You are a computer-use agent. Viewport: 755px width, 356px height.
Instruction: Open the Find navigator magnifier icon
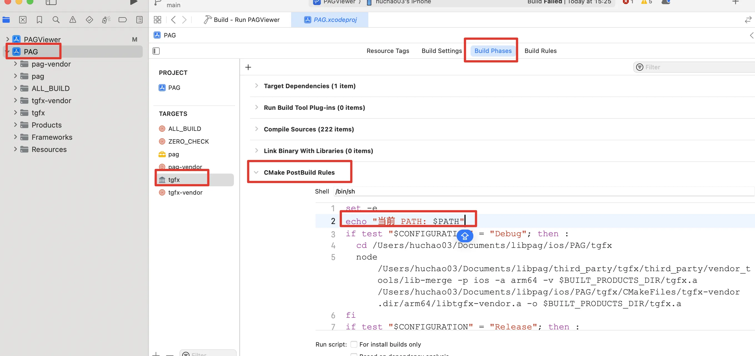point(56,20)
